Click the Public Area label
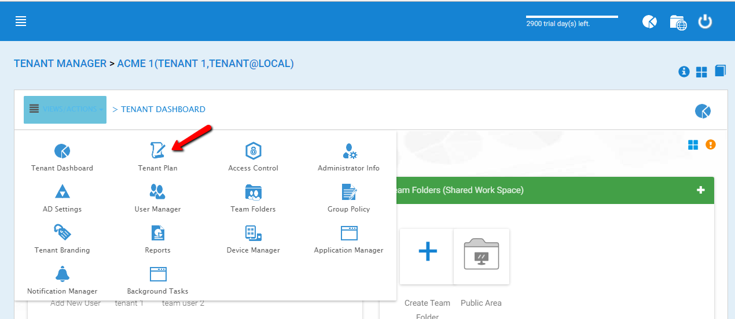Viewport: 735px width, 319px height. tap(481, 303)
